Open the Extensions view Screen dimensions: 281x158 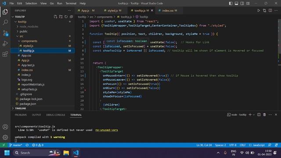point(5,54)
